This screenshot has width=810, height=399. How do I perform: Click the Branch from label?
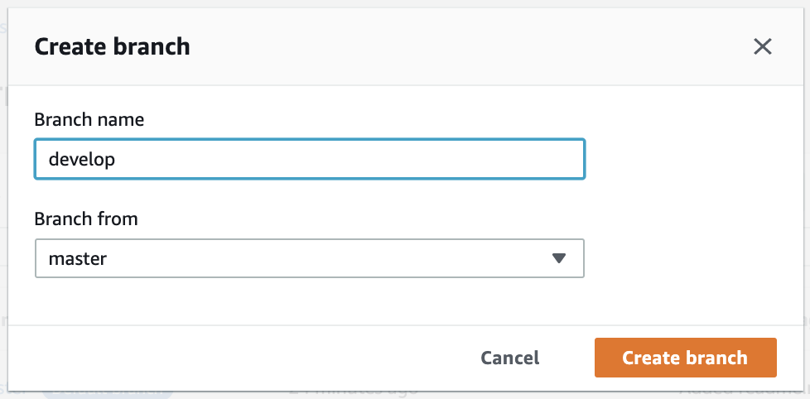tap(86, 219)
